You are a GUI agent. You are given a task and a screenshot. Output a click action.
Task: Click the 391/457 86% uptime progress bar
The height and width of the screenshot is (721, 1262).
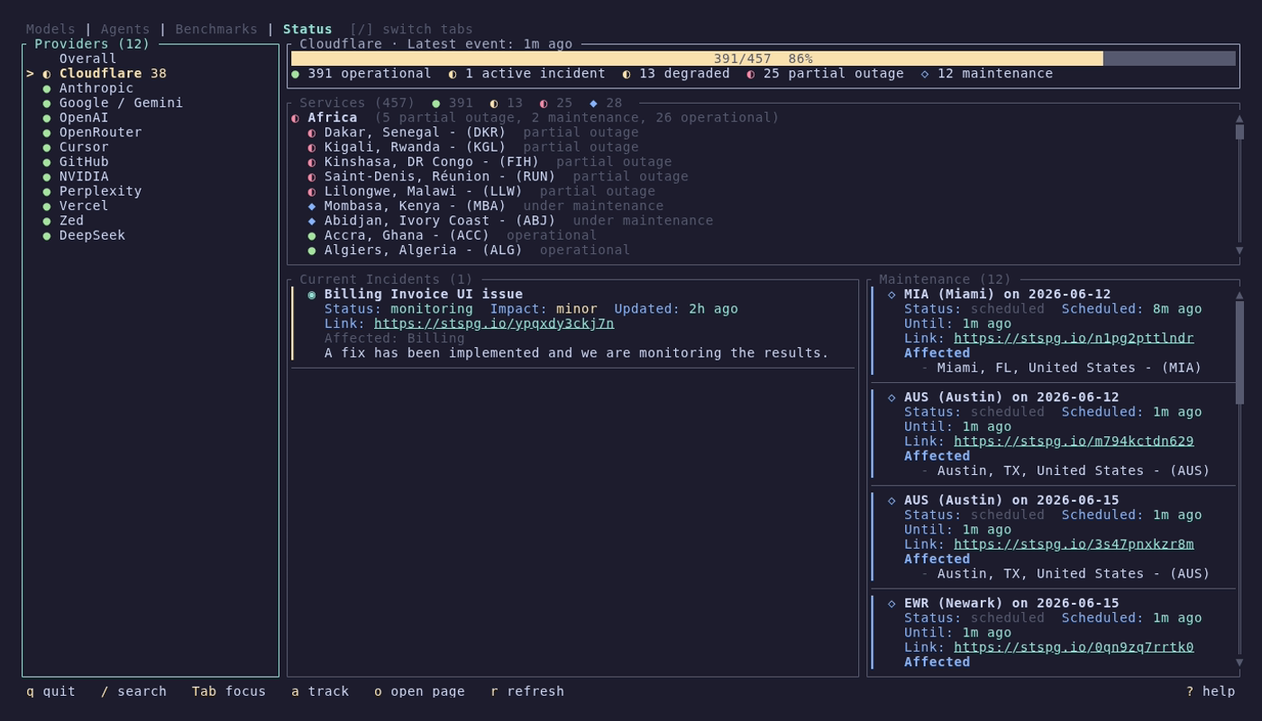764,59
